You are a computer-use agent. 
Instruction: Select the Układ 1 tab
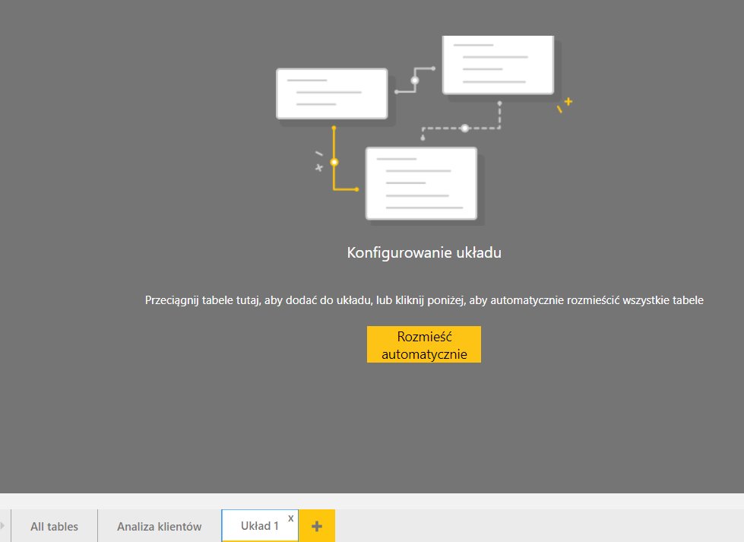click(259, 526)
